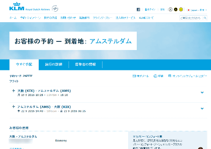Open the KLMについて menu item
The height and width of the screenshot is (149, 211).
(x=147, y=18)
